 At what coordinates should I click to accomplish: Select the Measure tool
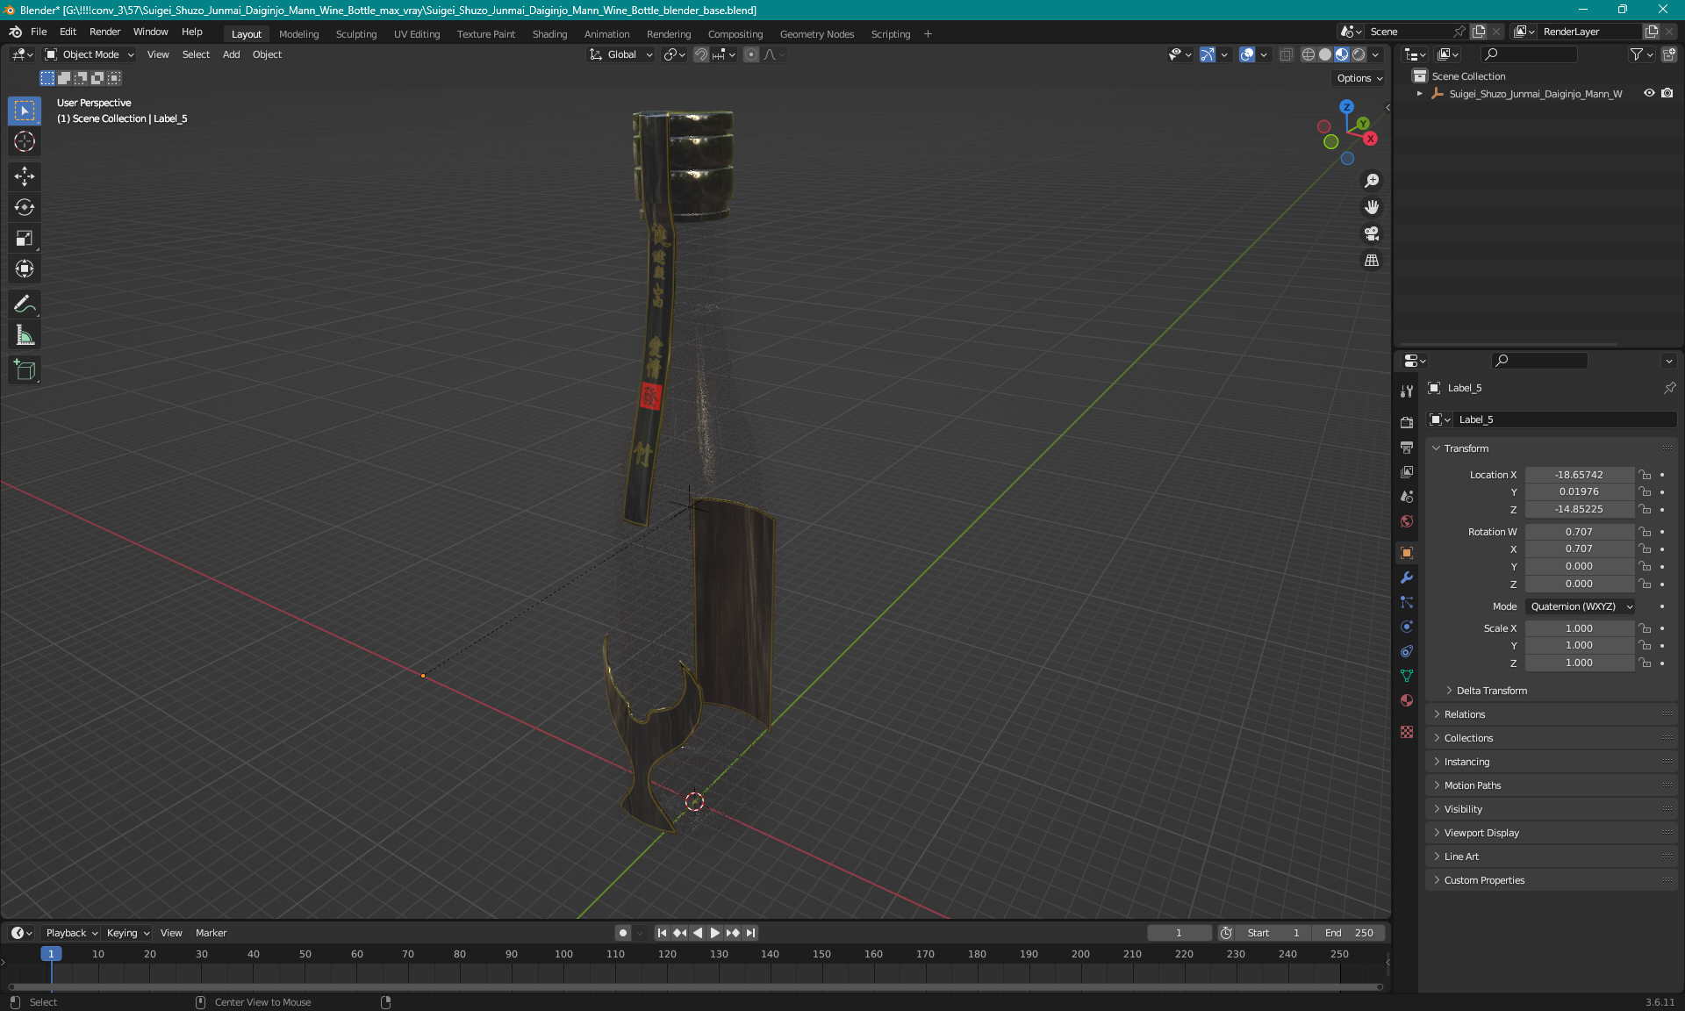pyautogui.click(x=25, y=335)
